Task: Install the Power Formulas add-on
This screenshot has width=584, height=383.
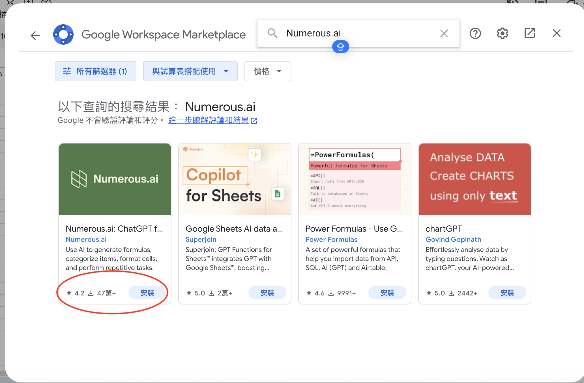Action: pyautogui.click(x=387, y=293)
